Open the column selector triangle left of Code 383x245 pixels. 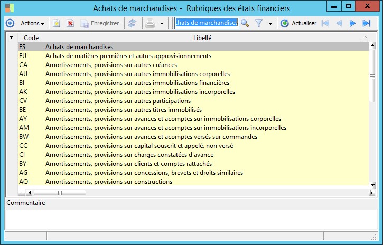(x=12, y=37)
